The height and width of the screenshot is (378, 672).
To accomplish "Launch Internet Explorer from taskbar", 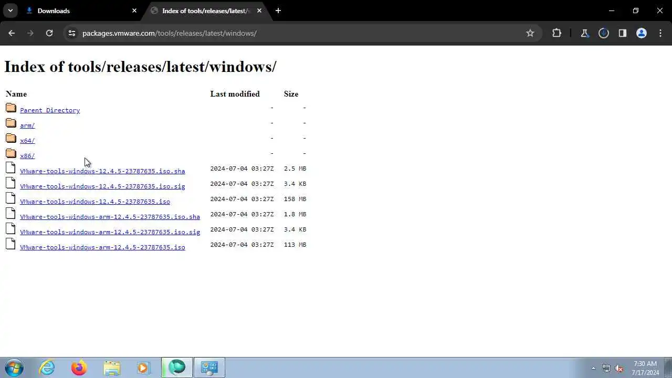I will coord(47,367).
